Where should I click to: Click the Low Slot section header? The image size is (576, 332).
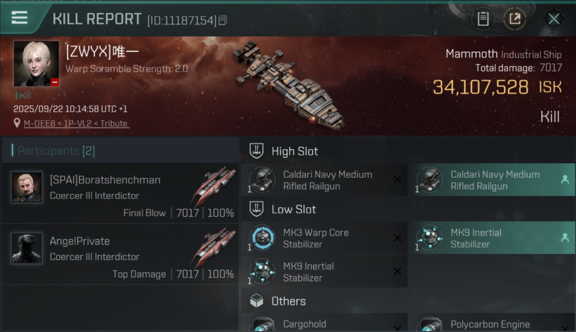click(x=293, y=209)
